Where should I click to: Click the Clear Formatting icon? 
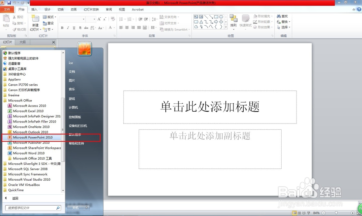tap(113, 19)
